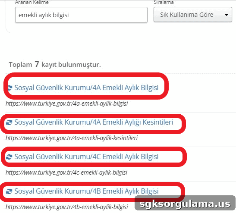This screenshot has height=213, width=236.
Task: Click the 'Aranan Kelime' search input field
Action: 81,15
